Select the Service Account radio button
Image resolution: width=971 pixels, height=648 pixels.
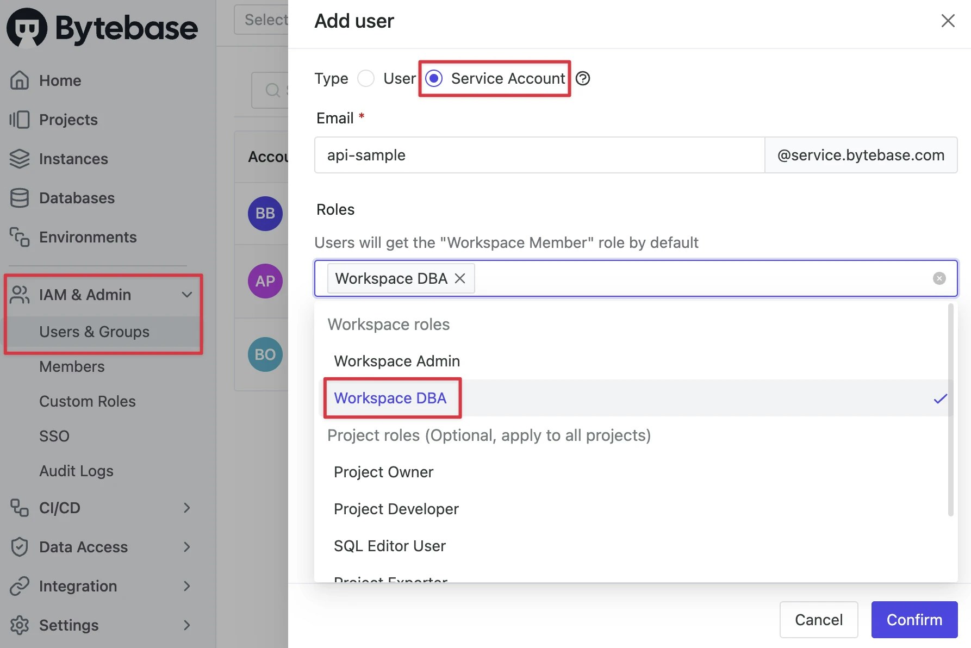tap(434, 78)
